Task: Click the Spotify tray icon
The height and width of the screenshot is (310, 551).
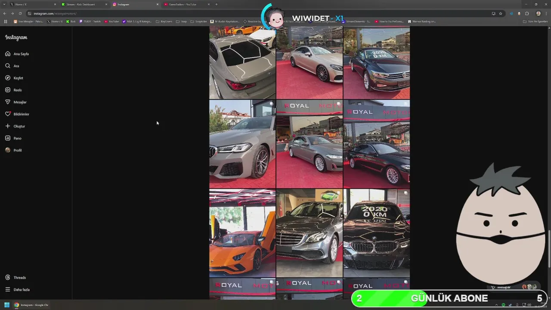Action: pos(503,305)
